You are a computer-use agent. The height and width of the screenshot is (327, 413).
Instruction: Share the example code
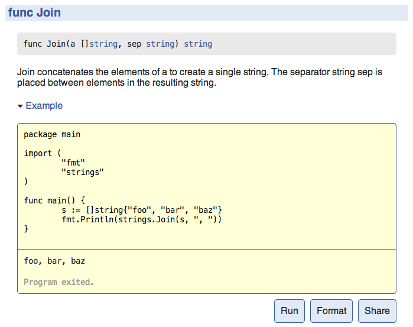pyautogui.click(x=376, y=310)
